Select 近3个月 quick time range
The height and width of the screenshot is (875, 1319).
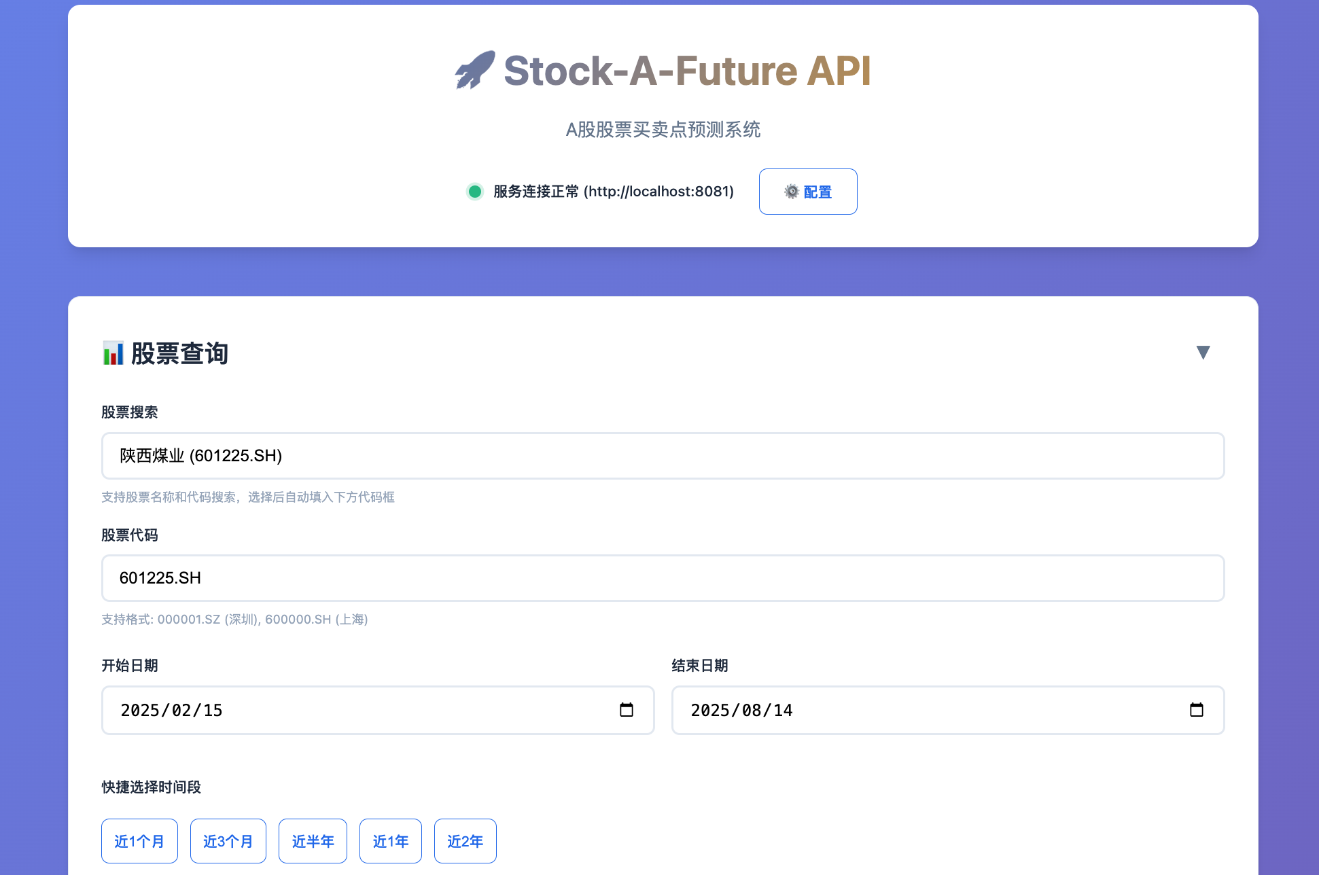coord(228,841)
